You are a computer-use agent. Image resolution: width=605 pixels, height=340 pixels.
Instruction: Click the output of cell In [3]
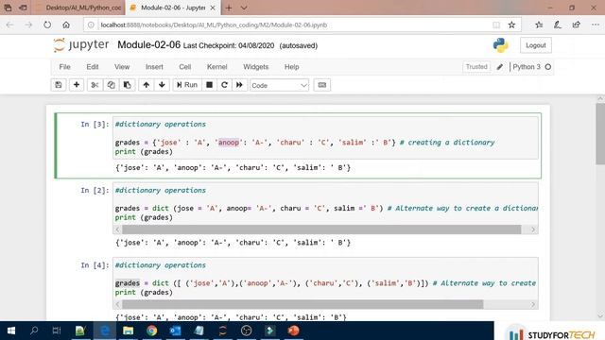click(x=233, y=168)
